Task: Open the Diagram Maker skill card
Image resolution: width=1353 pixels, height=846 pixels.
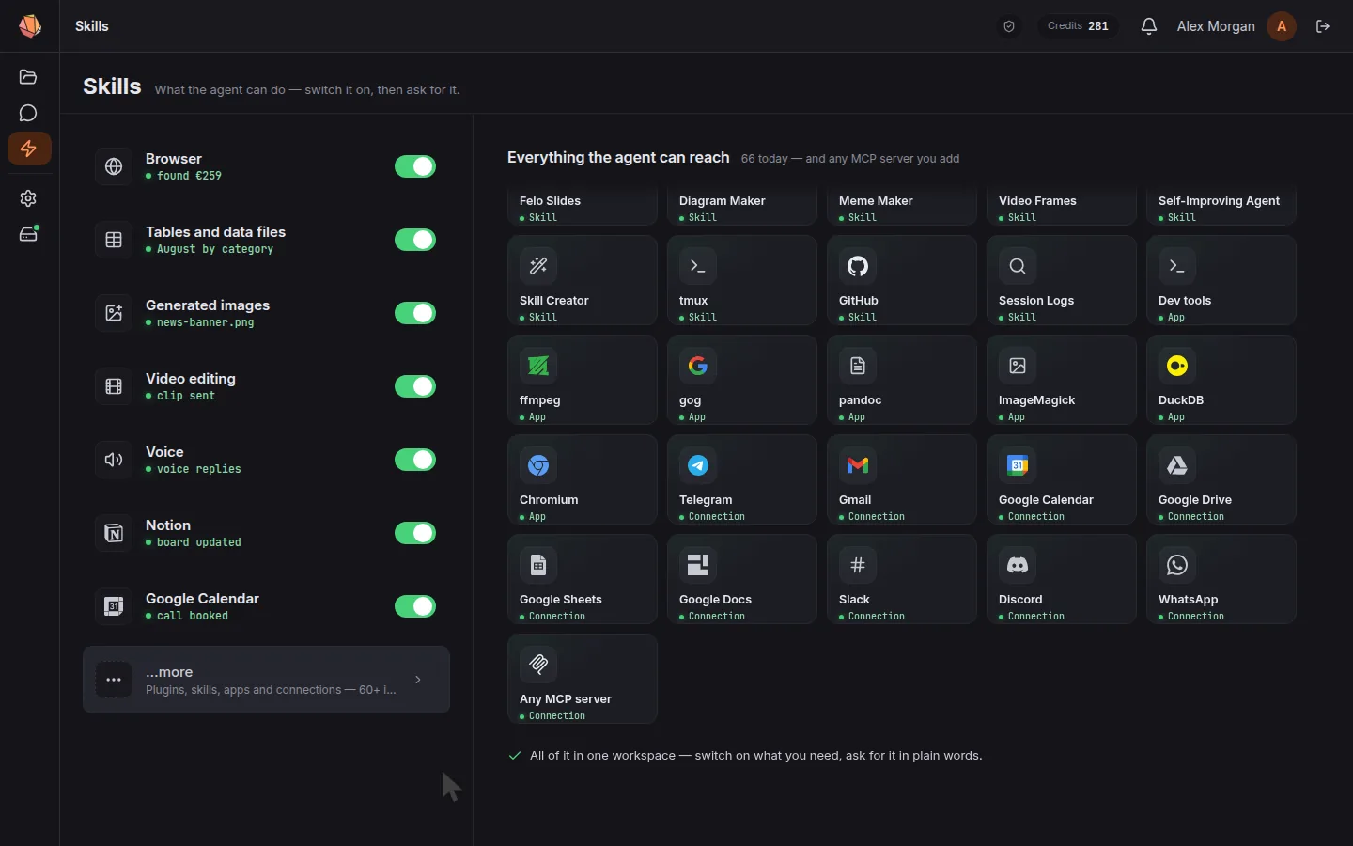Action: (x=742, y=207)
